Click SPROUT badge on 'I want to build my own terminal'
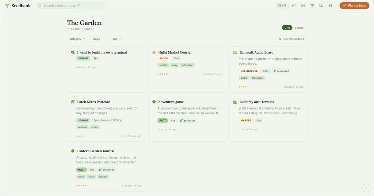Image resolution: width=374 pixels, height=196 pixels. point(83,58)
